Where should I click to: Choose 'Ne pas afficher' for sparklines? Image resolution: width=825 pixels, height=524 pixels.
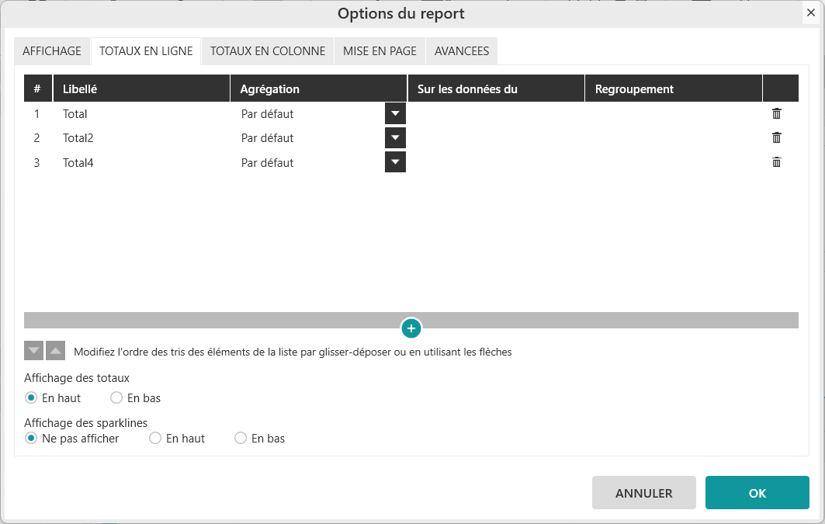point(32,439)
